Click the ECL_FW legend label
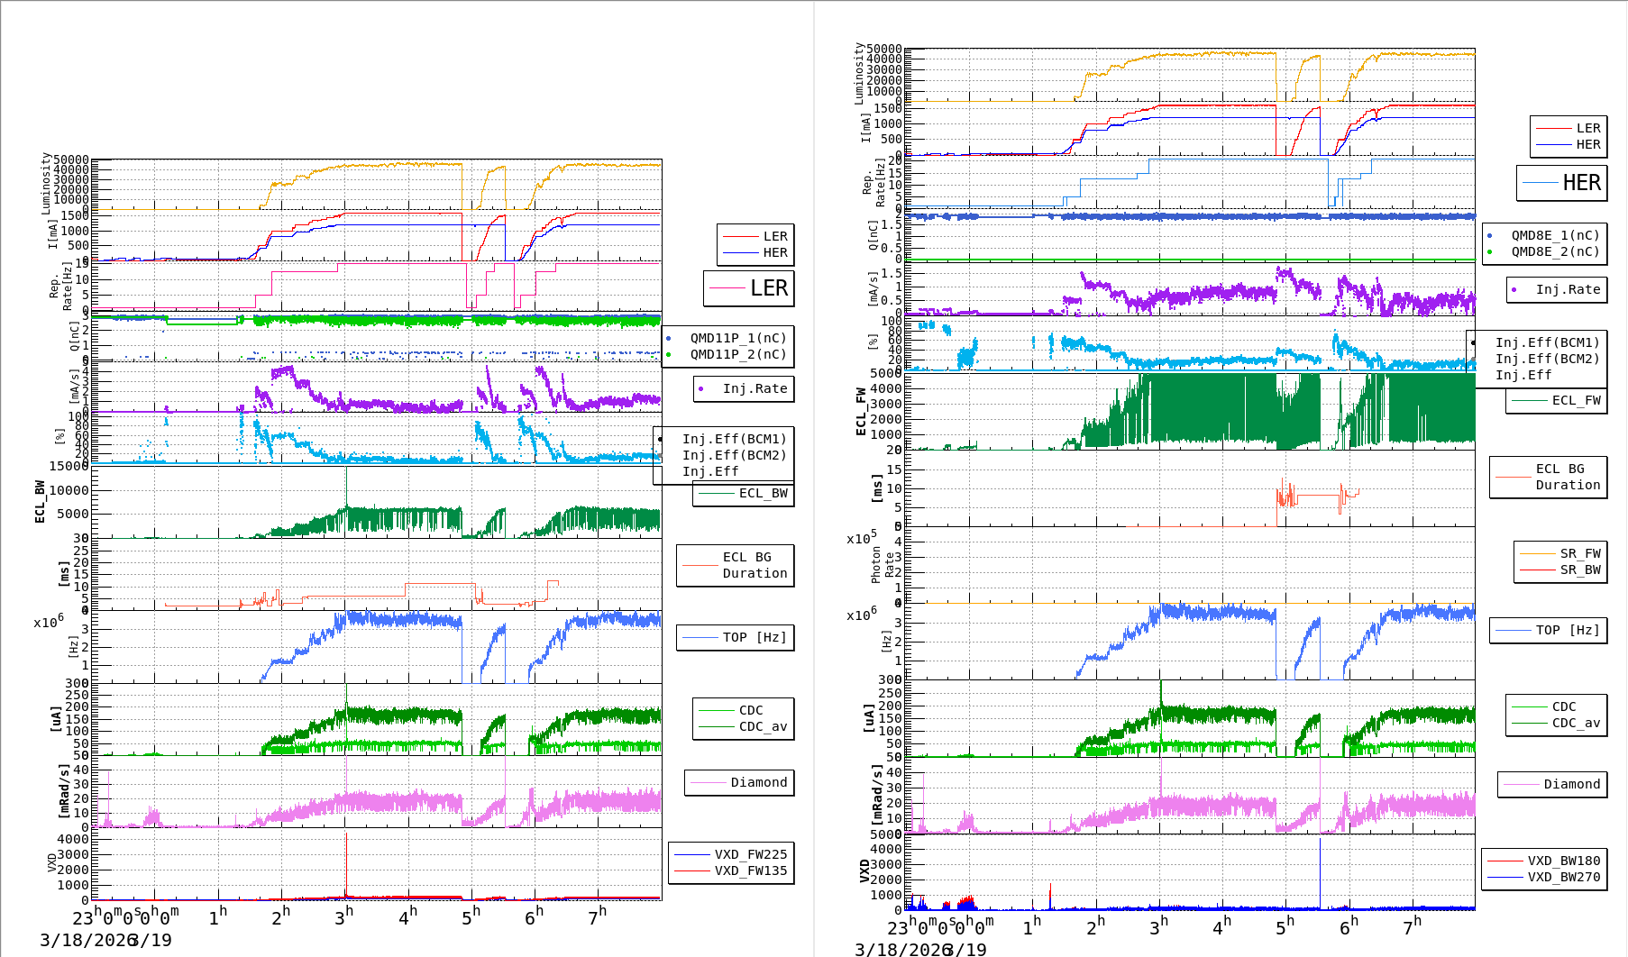 [x=1576, y=400]
